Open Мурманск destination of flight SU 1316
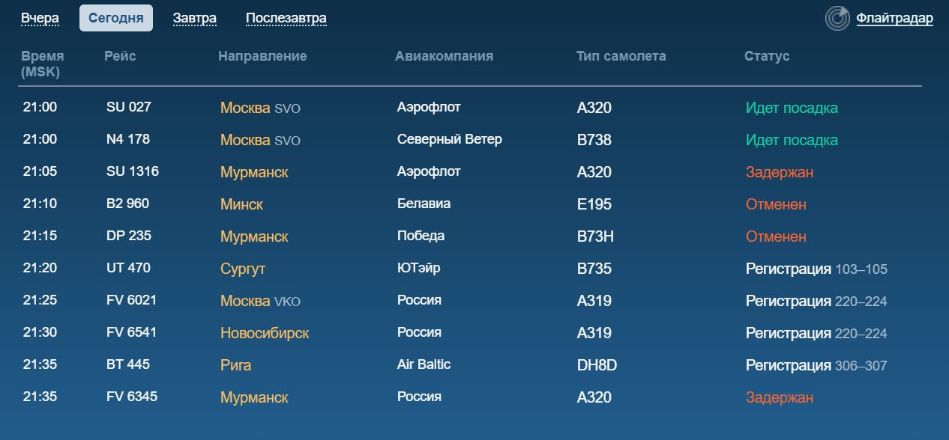This screenshot has height=440, width=949. (x=254, y=172)
